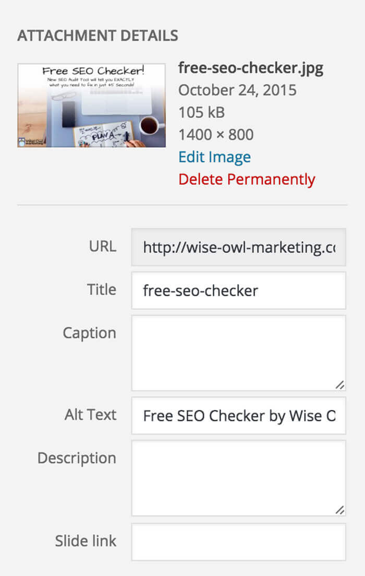
Task: Click the Caption label
Action: click(90, 333)
